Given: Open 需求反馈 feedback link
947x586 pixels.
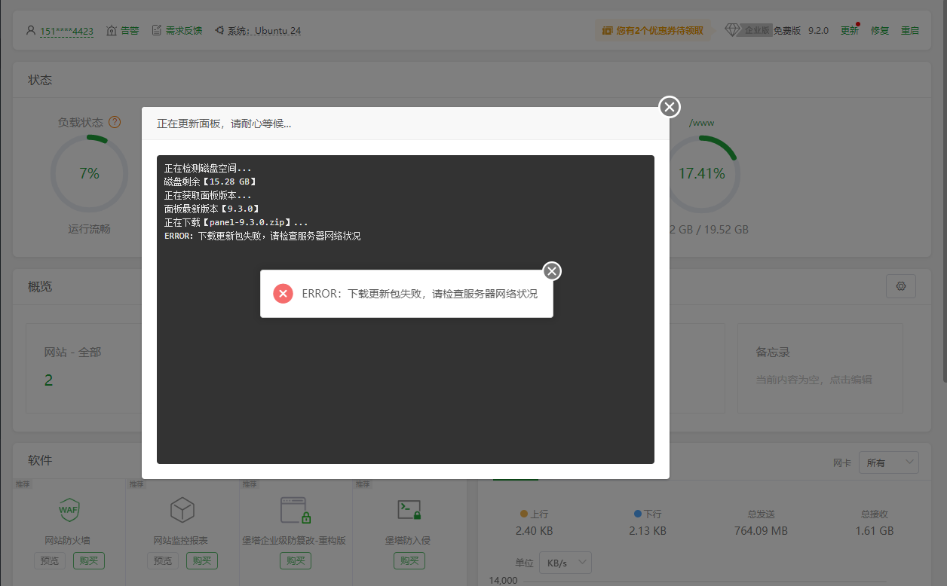Looking at the screenshot, I should (177, 31).
